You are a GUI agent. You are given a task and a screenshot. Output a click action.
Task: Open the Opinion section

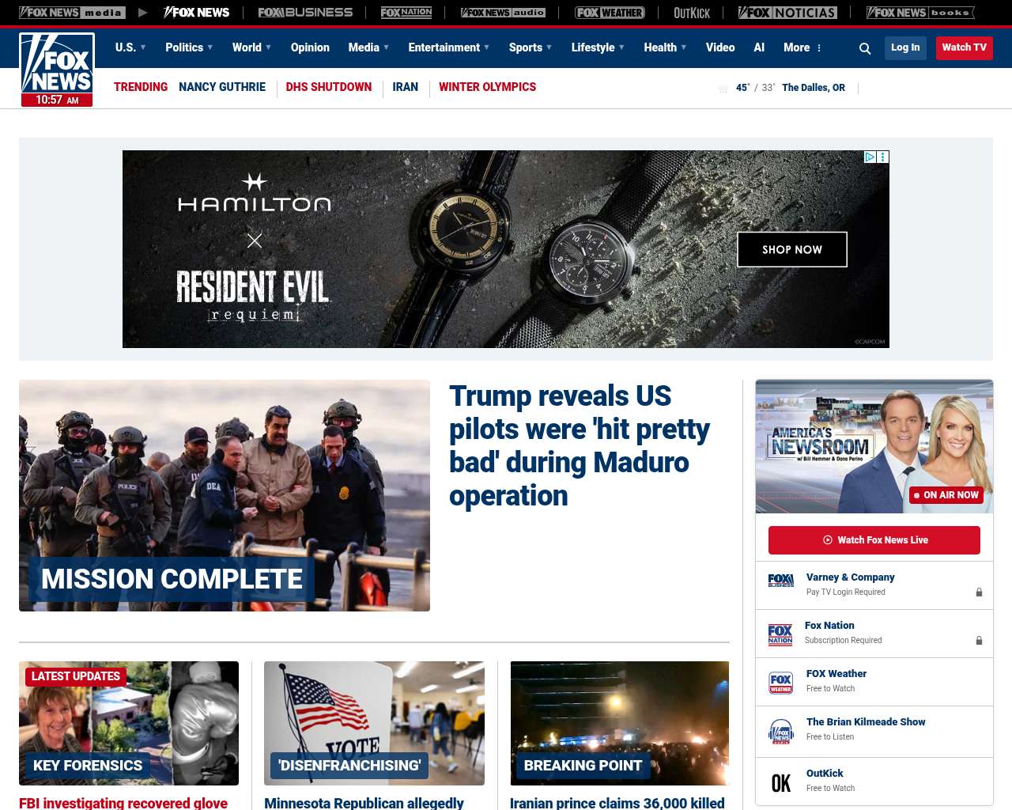click(310, 47)
